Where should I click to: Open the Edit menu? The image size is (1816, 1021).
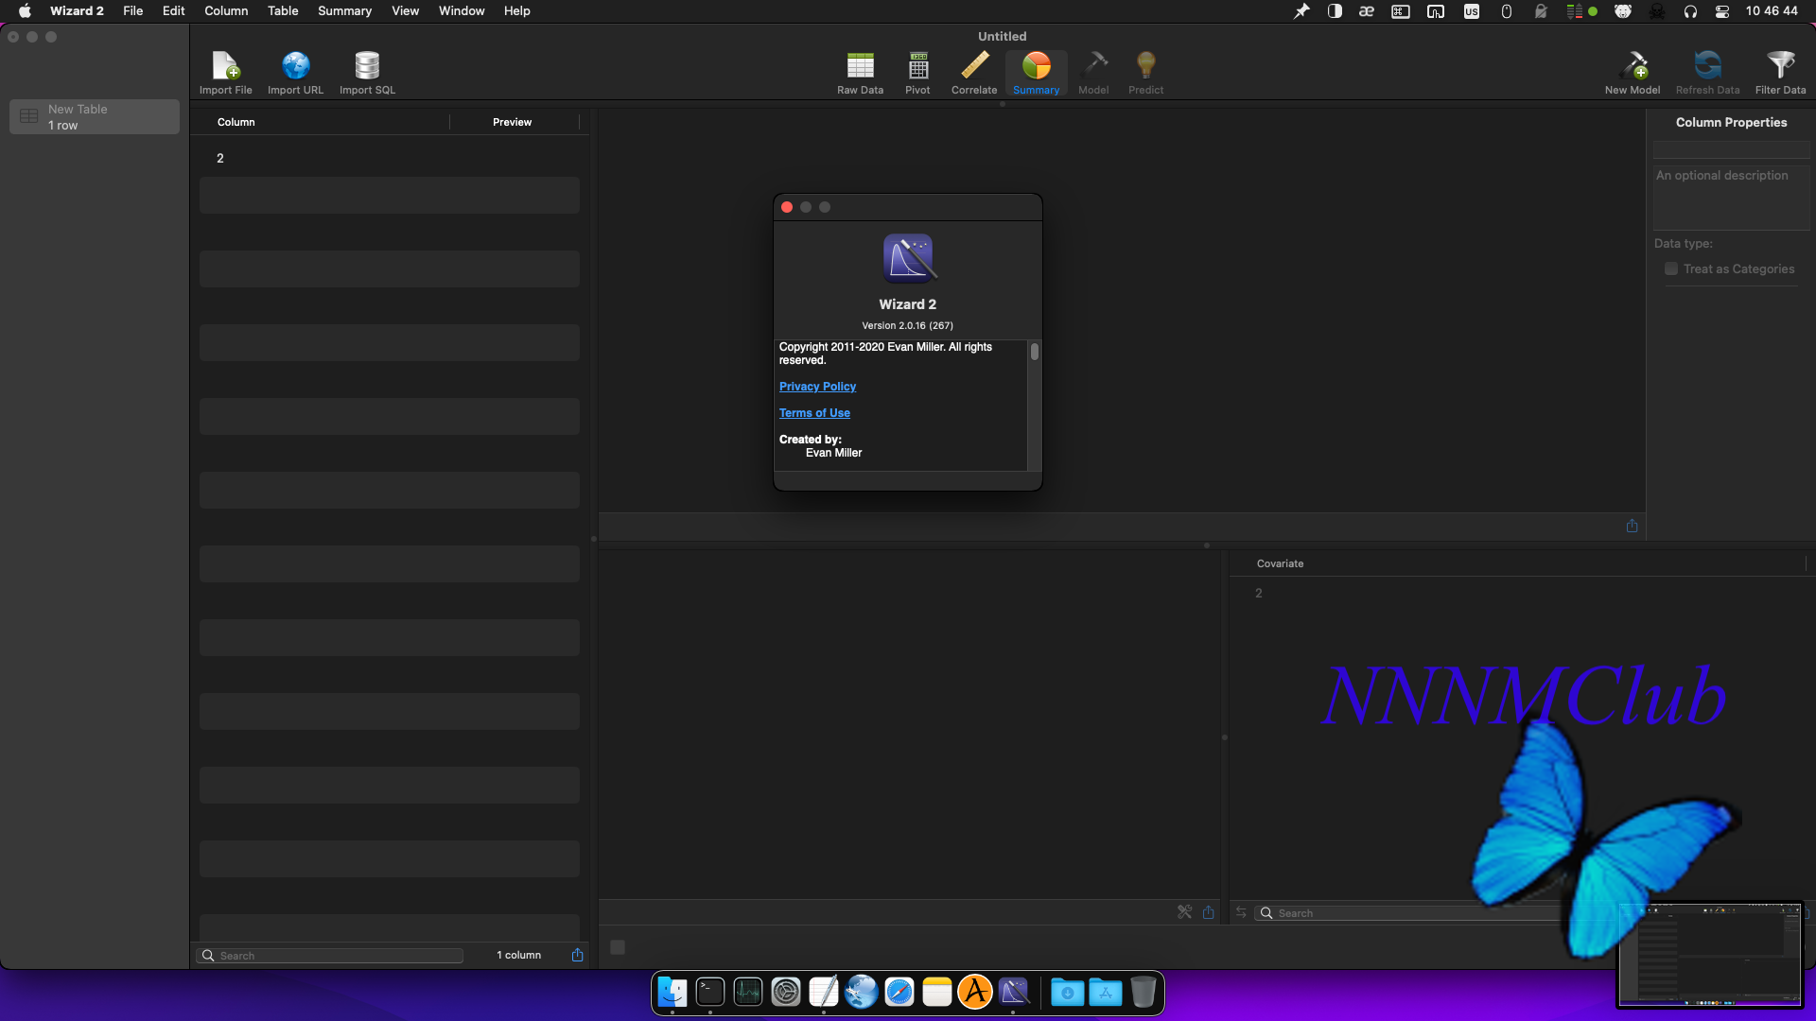click(x=174, y=11)
